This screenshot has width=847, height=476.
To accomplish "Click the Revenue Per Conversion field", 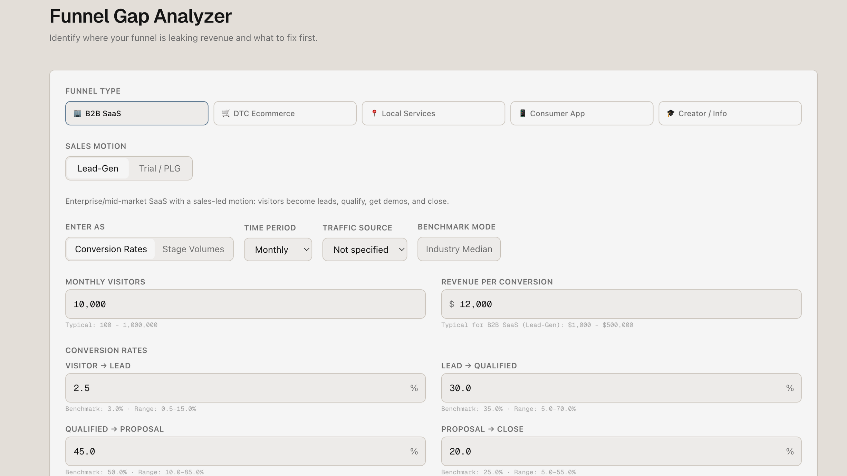I will [x=621, y=304].
